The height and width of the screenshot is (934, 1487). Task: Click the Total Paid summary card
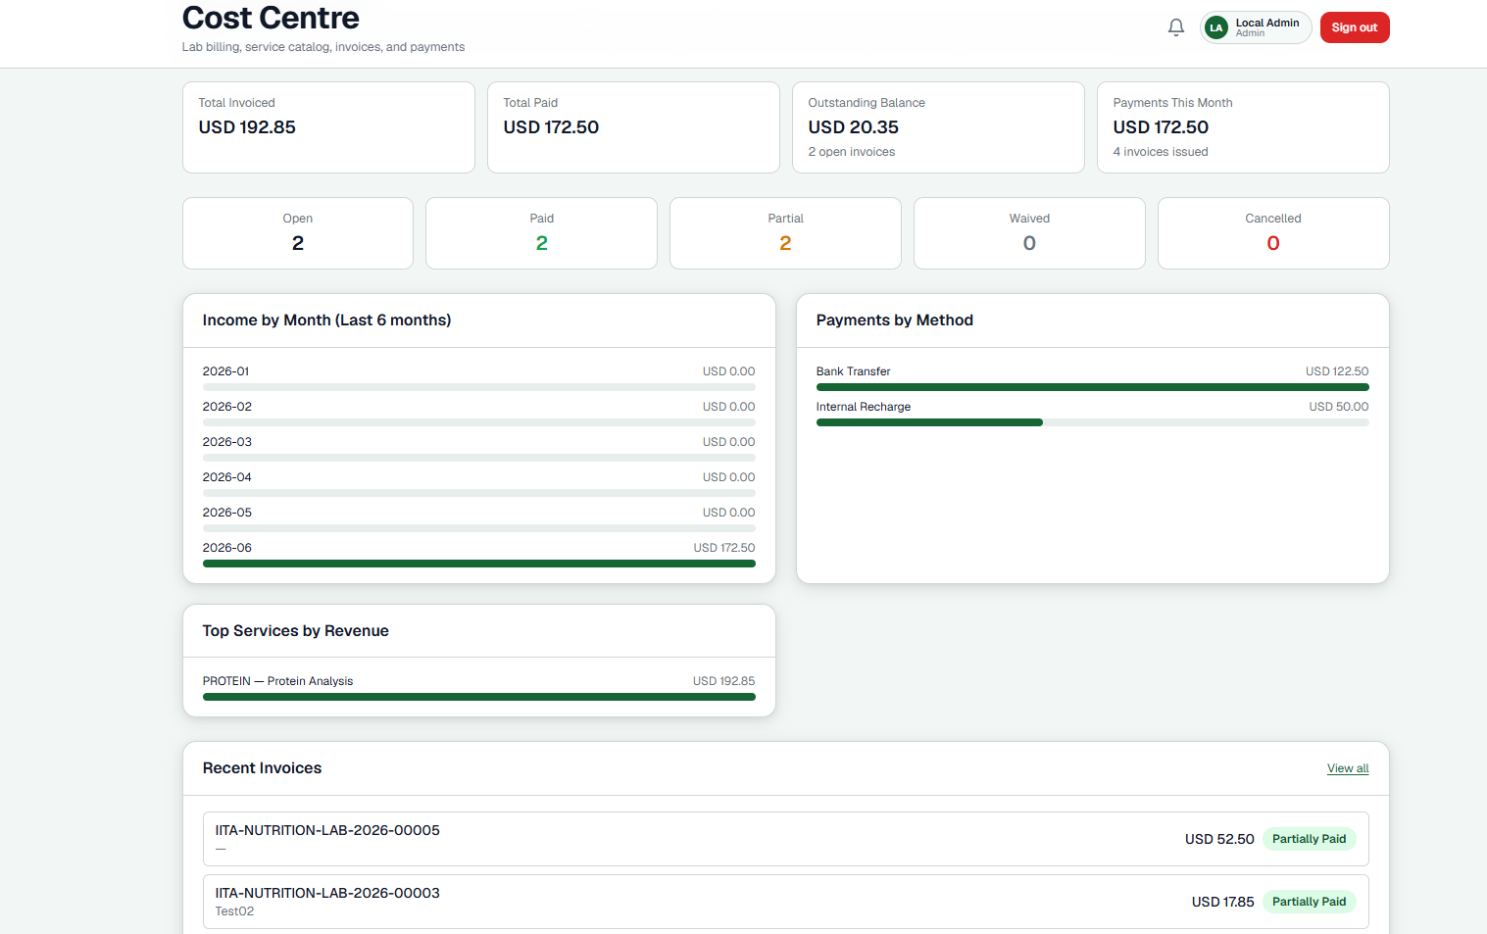click(633, 127)
